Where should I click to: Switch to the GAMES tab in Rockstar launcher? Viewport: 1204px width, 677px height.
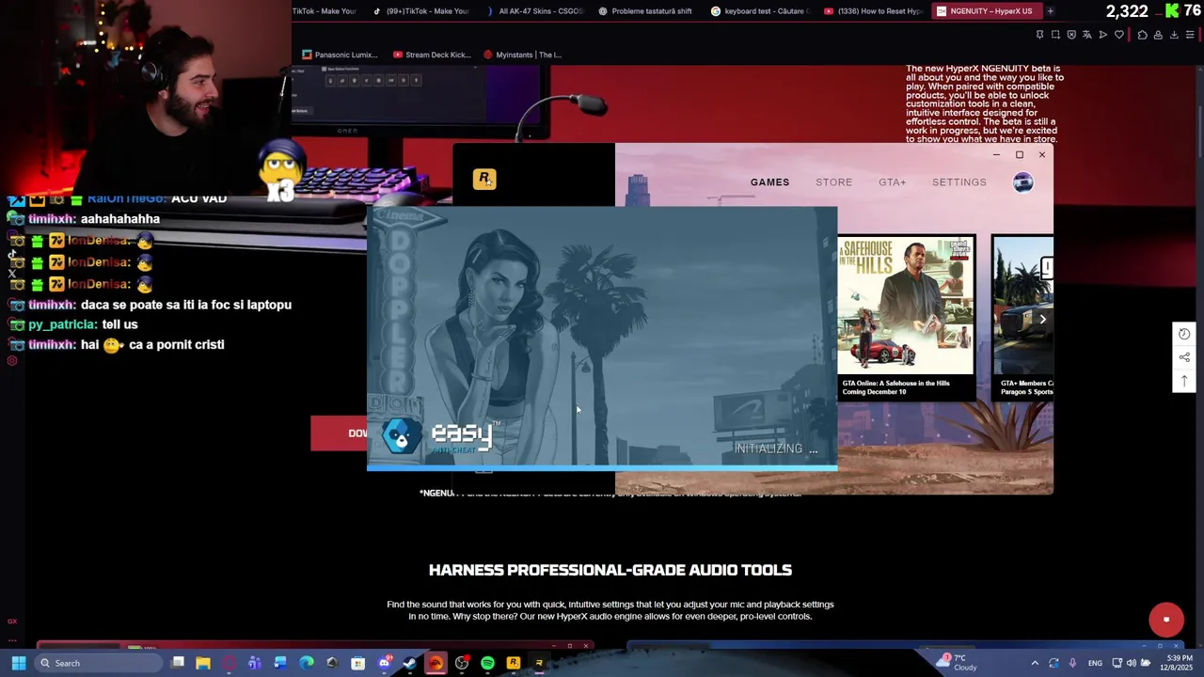[769, 182]
